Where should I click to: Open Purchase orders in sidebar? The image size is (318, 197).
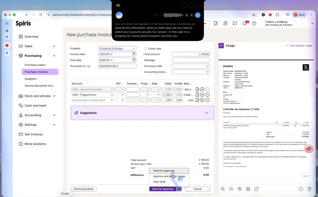35,65
